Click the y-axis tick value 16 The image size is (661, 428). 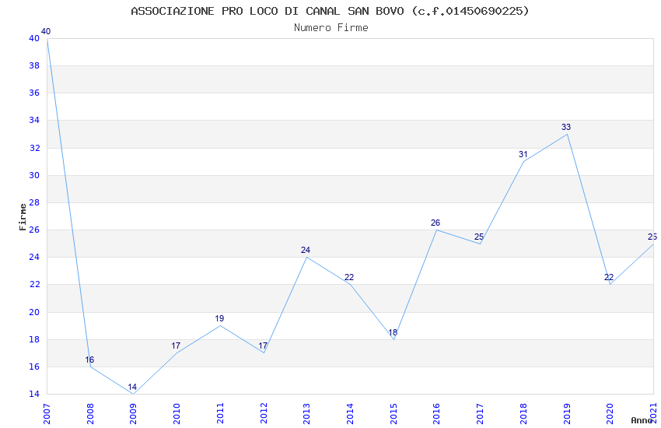click(34, 367)
